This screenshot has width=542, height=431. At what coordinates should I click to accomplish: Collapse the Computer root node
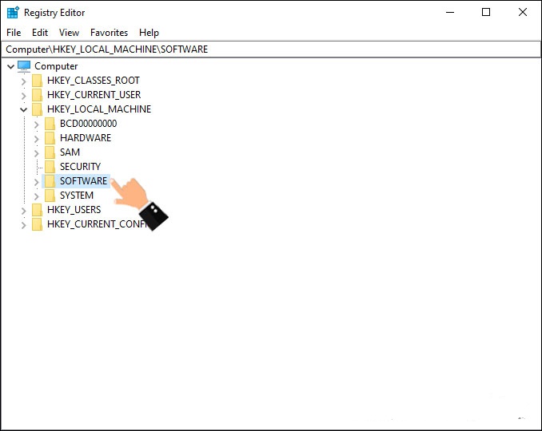[10, 66]
